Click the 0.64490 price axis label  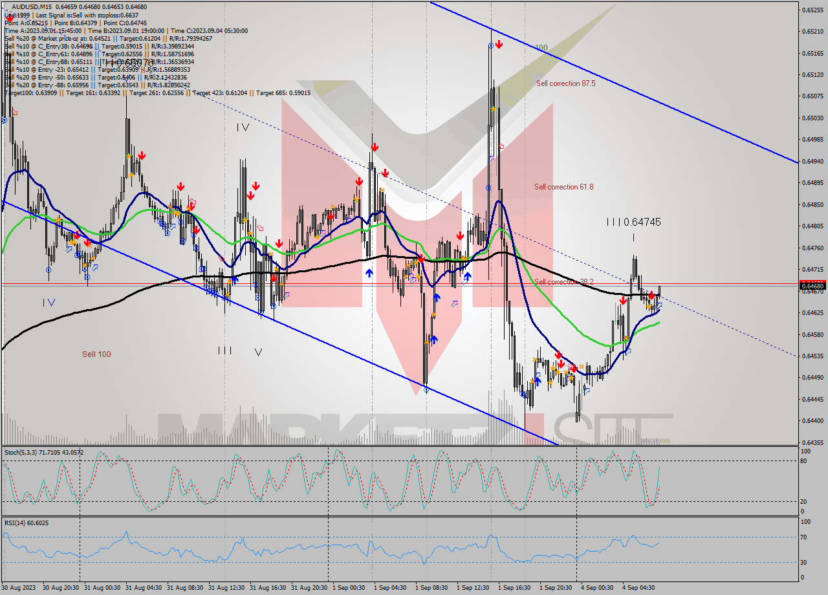tap(812, 378)
